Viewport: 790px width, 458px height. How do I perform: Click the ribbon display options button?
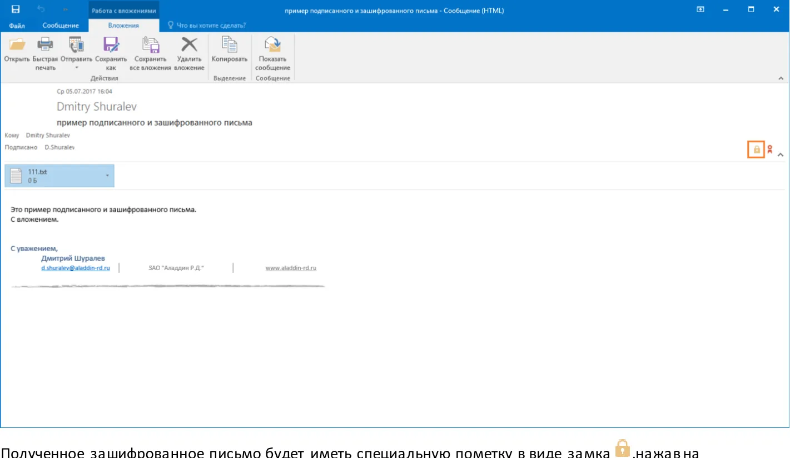[700, 9]
